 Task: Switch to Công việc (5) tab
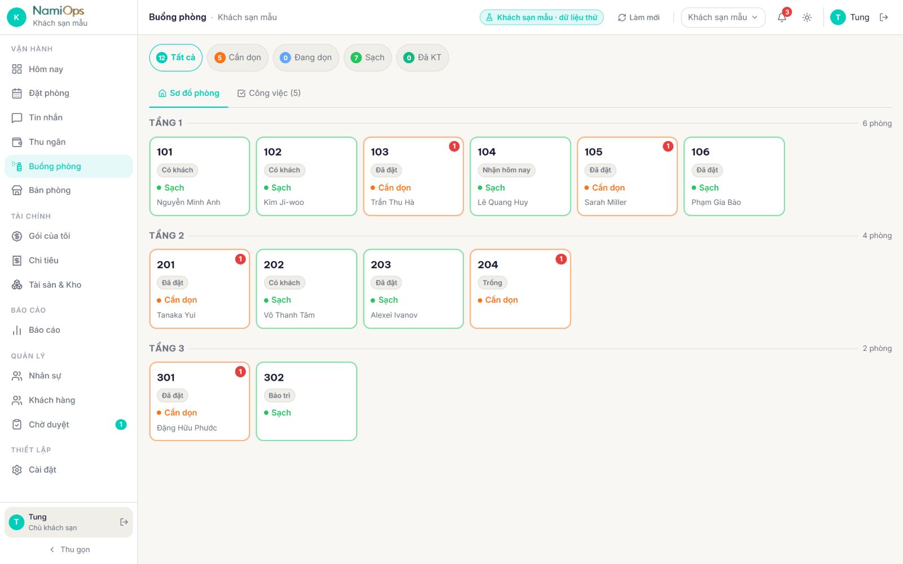pyautogui.click(x=269, y=93)
